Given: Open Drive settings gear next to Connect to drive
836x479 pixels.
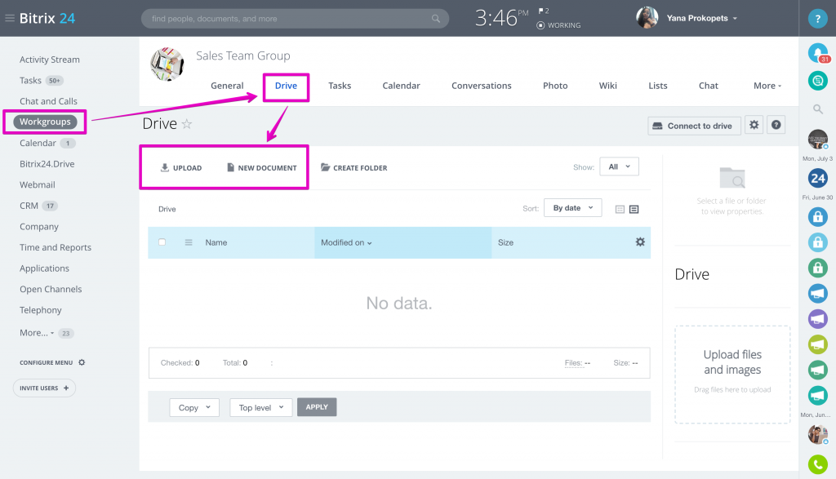Looking at the screenshot, I should (x=754, y=125).
